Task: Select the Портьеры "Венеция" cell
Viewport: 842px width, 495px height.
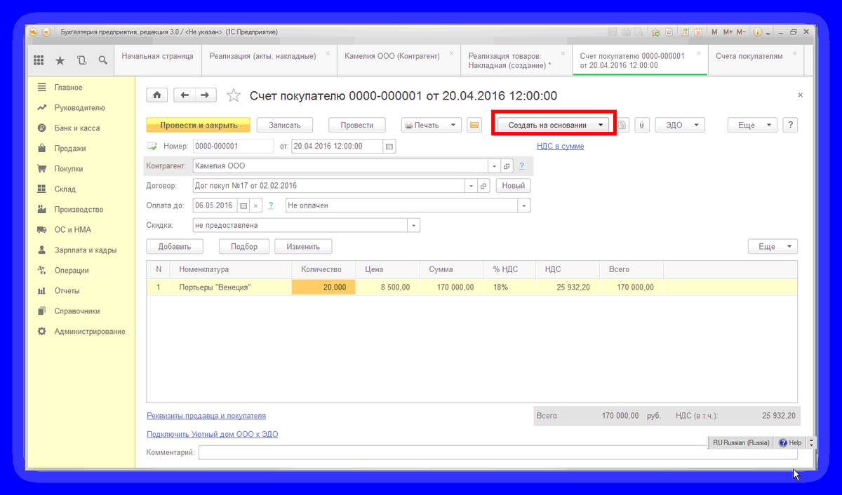Action: pos(231,287)
